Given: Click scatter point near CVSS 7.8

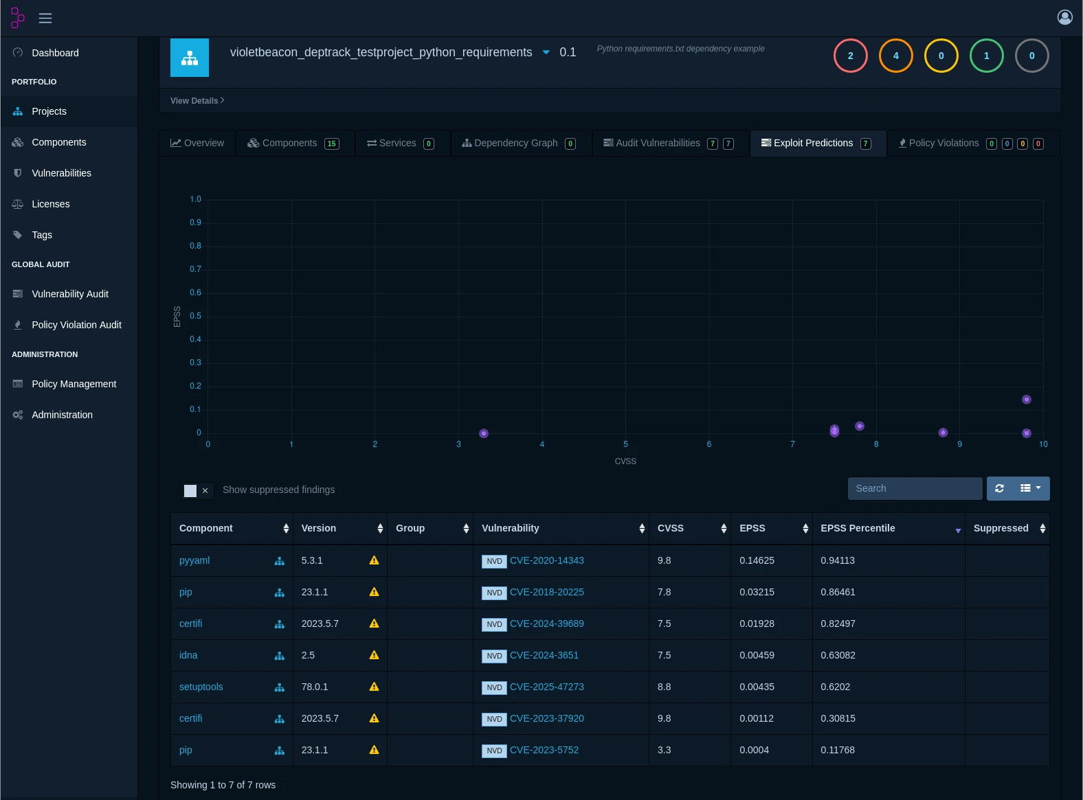Looking at the screenshot, I should click(x=860, y=426).
